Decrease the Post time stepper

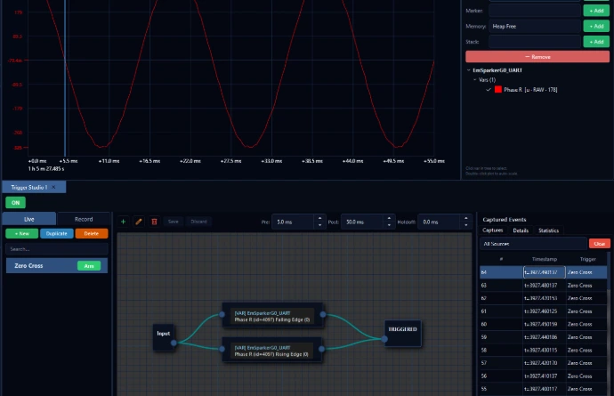(389, 225)
